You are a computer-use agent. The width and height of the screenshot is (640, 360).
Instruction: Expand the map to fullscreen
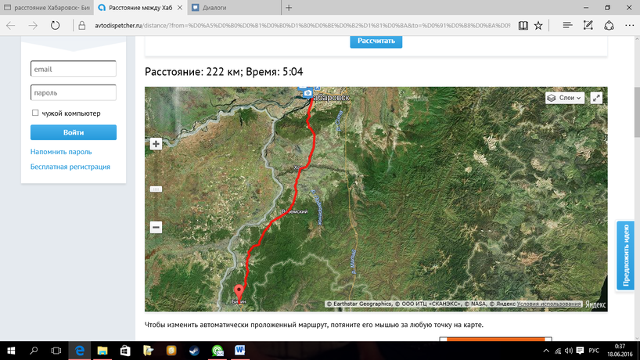596,98
